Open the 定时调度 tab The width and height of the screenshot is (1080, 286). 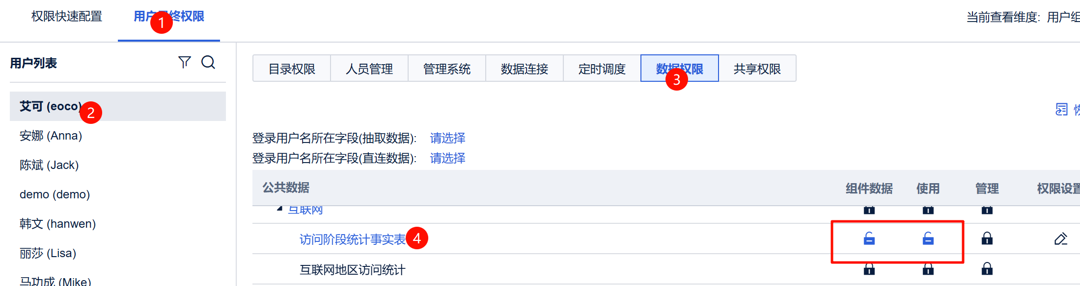pos(602,69)
